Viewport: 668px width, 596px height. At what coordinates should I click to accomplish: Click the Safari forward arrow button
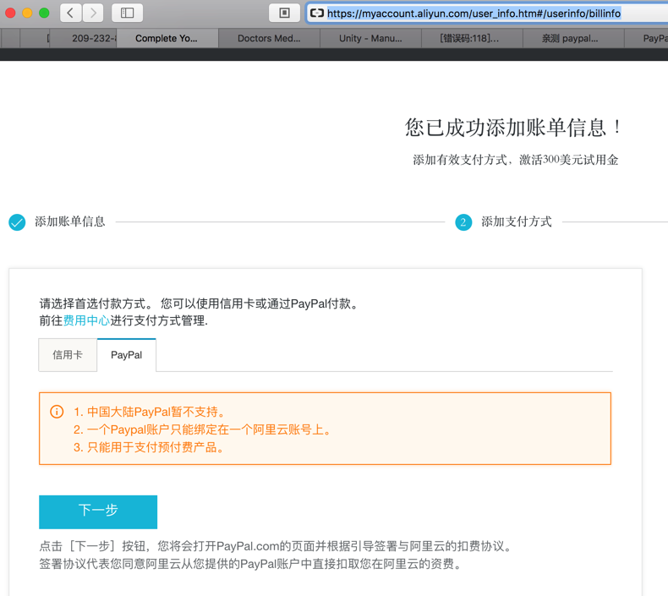pos(93,13)
